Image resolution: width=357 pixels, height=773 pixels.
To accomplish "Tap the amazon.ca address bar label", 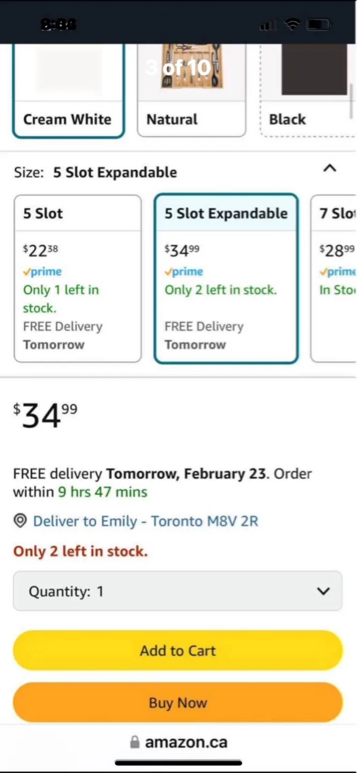I will tap(186, 741).
